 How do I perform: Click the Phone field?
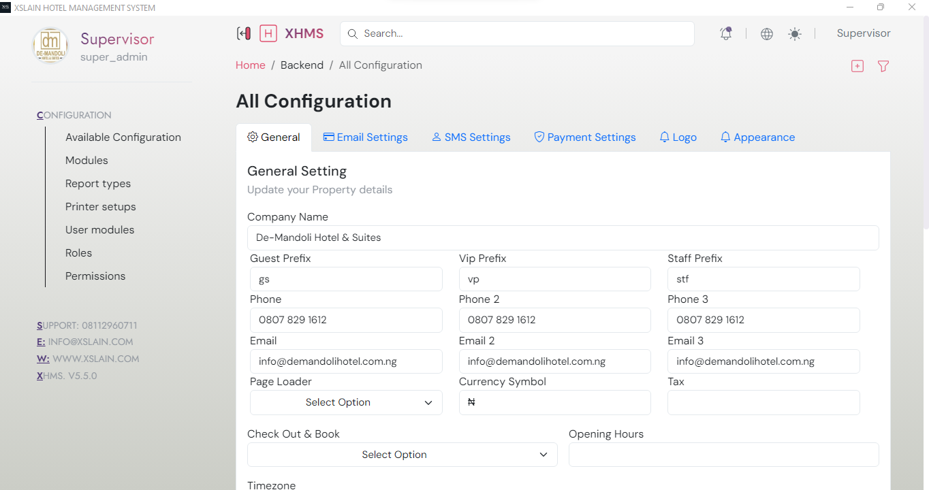pyautogui.click(x=346, y=320)
